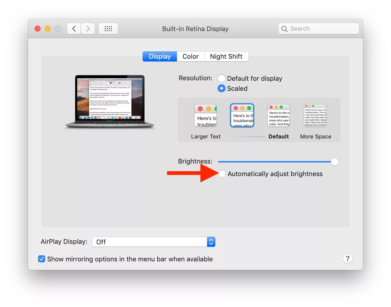Viewport: 391px width, 307px height.
Task: Choose the Larger Text scaling thumbnail
Action: (x=206, y=115)
